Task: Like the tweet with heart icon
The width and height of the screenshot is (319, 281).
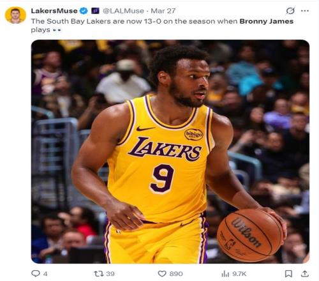Action: pyautogui.click(x=162, y=273)
